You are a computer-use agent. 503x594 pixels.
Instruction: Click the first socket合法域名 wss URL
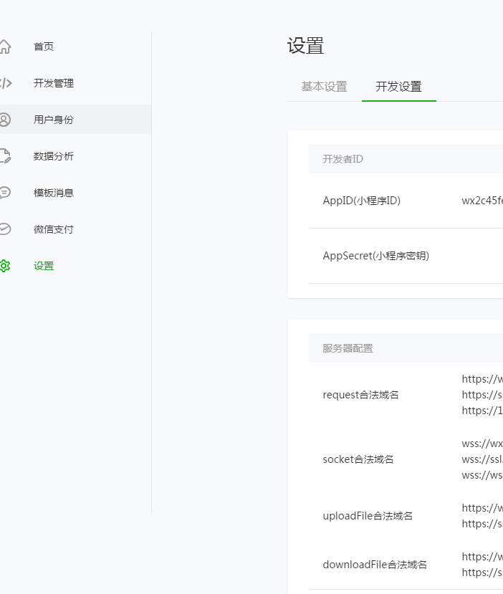coord(482,443)
